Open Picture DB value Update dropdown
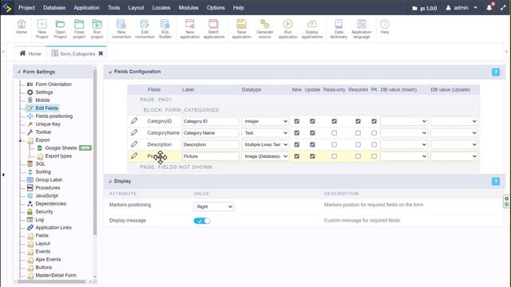 tap(454, 156)
